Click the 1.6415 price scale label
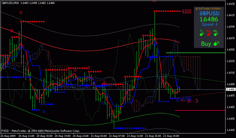 click(x=231, y=130)
